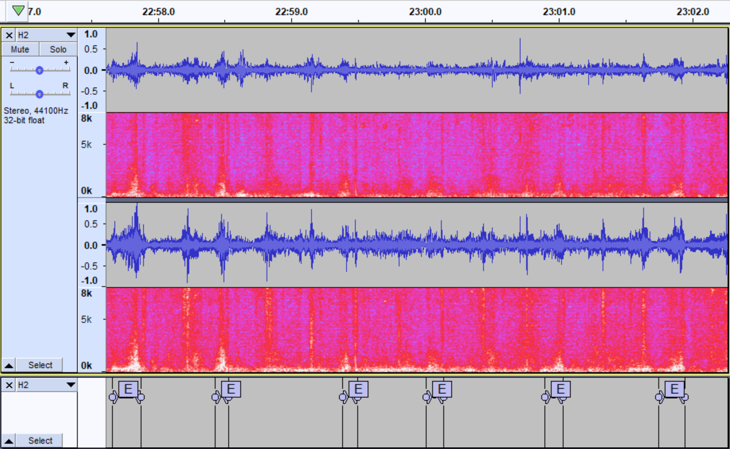This screenshot has width=730, height=449.
Task: Click the green playhead triangle in the ruler
Action: click(18, 10)
